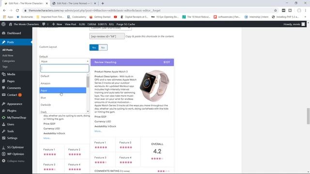Click View Post in the admin bar
310x174 pixels.
click(71, 24)
